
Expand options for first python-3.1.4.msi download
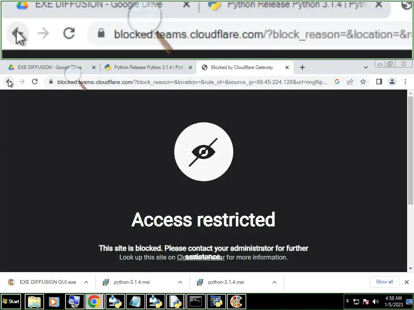(x=180, y=282)
